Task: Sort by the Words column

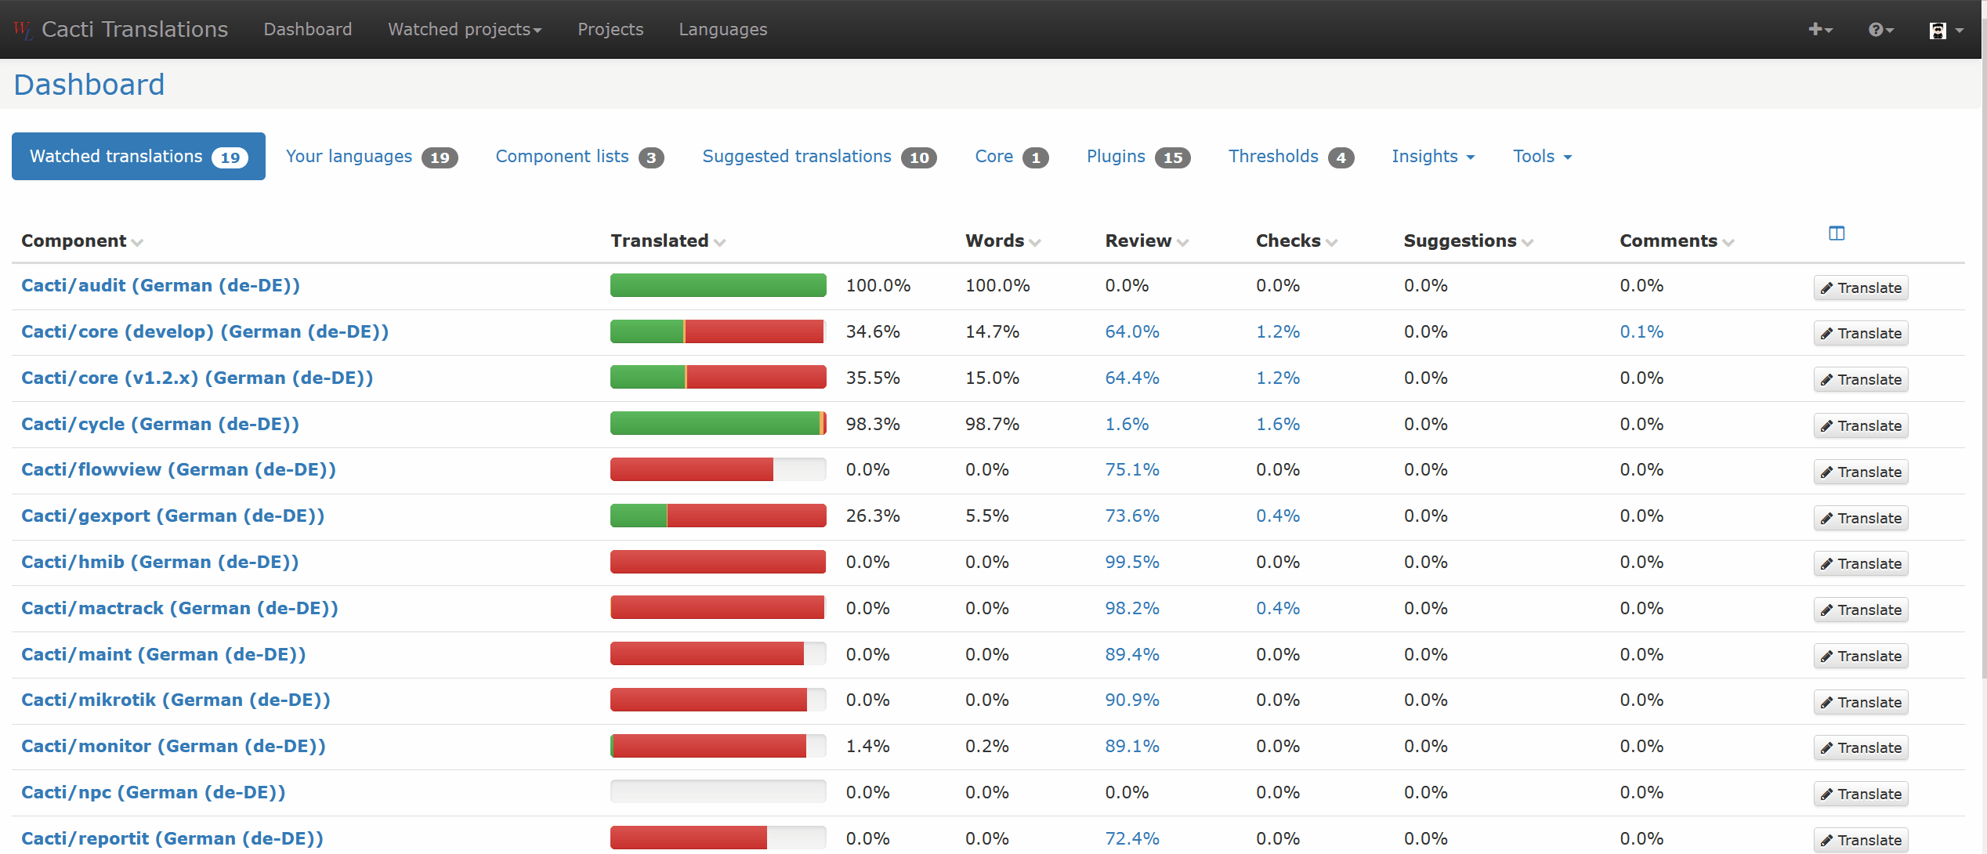Action: click(x=1003, y=241)
